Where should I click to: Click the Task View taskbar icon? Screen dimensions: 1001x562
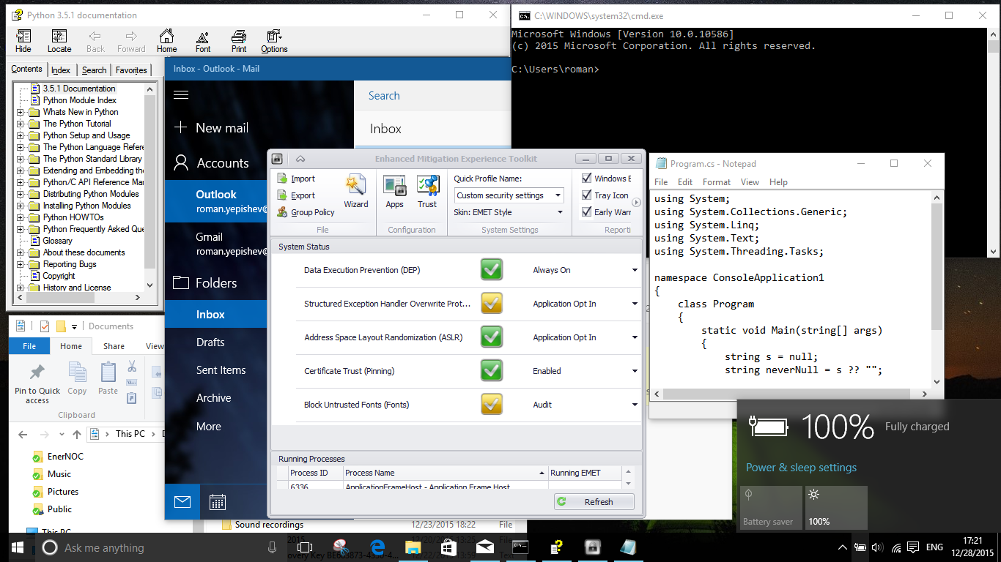305,547
